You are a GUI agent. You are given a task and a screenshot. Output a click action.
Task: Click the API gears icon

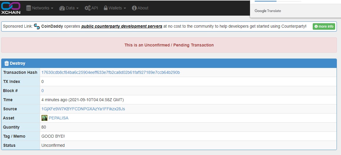87,8
